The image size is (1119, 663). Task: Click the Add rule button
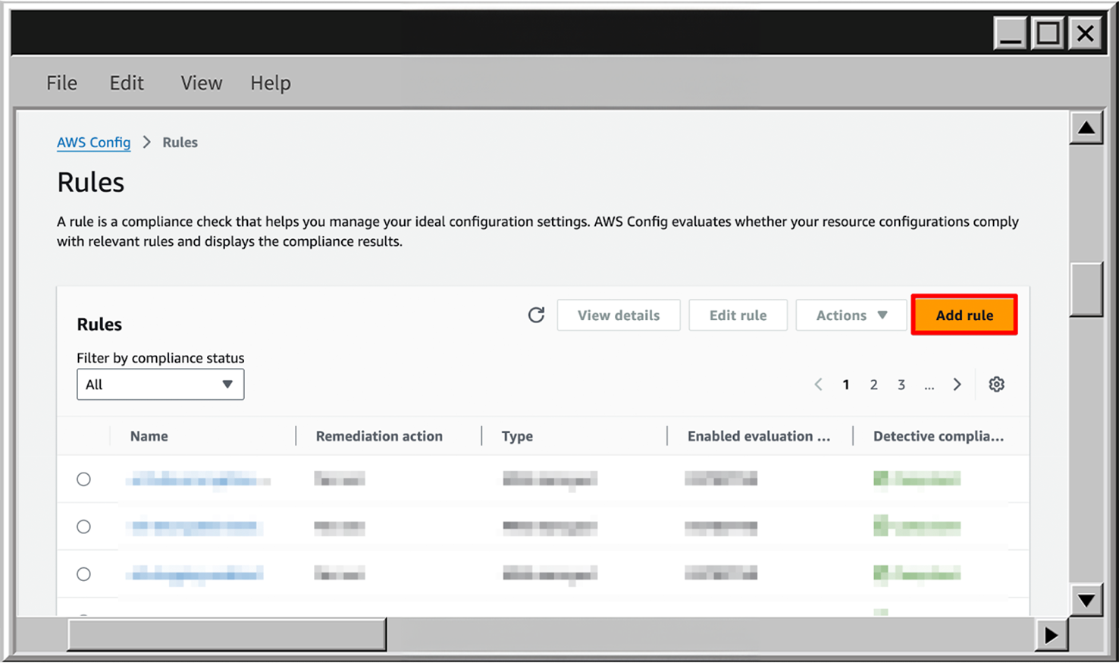964,315
